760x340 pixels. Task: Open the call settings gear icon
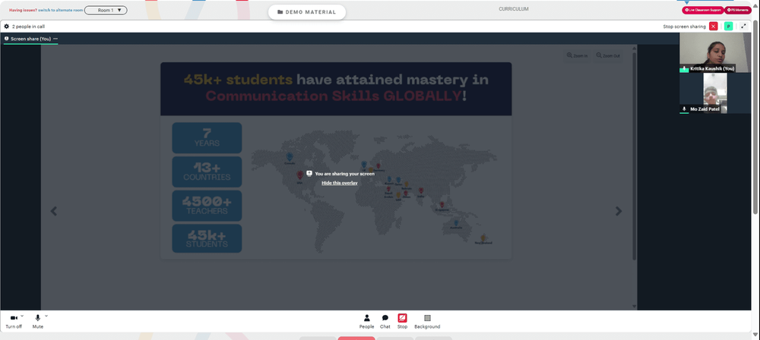click(6, 27)
